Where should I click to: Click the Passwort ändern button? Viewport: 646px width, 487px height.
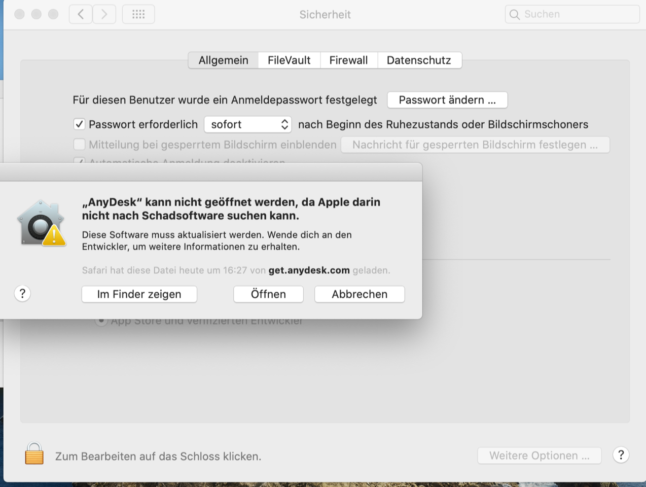tap(447, 100)
